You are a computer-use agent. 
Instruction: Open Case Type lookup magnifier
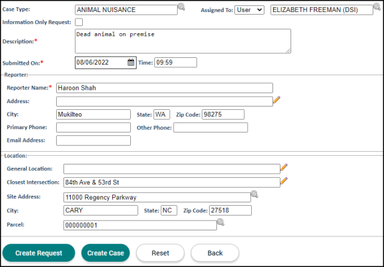click(x=181, y=7)
